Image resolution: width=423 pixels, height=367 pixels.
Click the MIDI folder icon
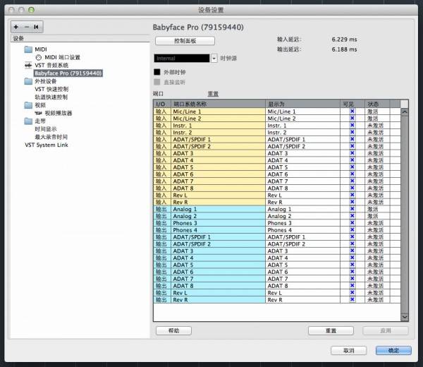point(28,49)
